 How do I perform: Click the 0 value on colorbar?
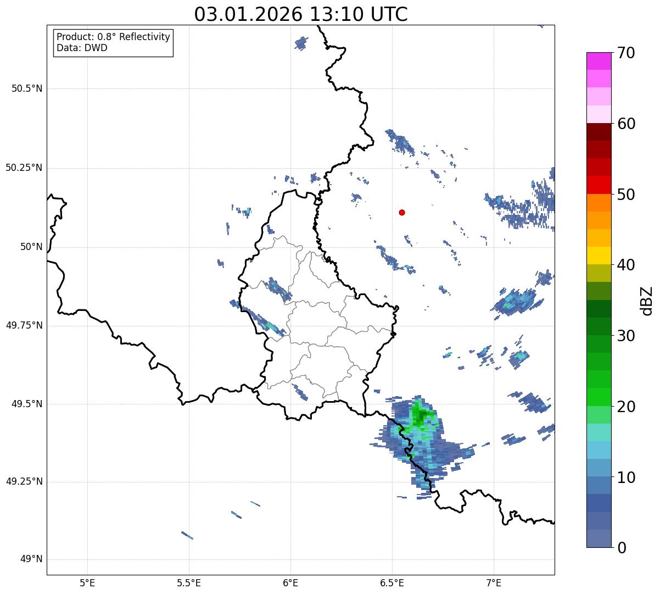[622, 548]
